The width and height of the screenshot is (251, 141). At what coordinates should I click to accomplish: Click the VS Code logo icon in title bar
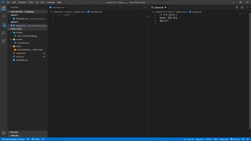[3, 2]
